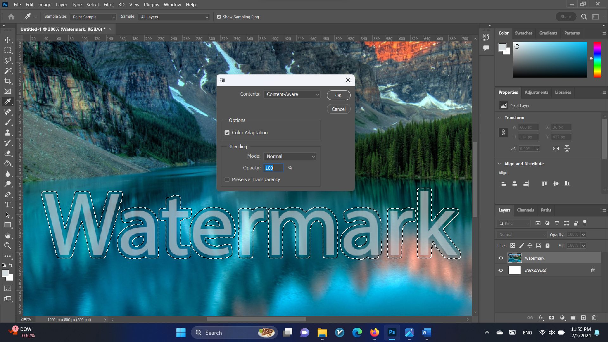Click the hue spectrum slider bar
608x342 pixels.
(597, 60)
